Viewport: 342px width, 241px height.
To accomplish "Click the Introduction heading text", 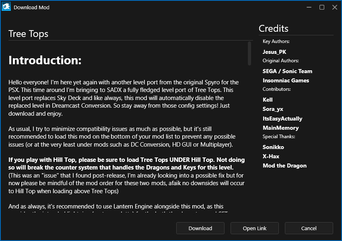I will pyautogui.click(x=45, y=60).
